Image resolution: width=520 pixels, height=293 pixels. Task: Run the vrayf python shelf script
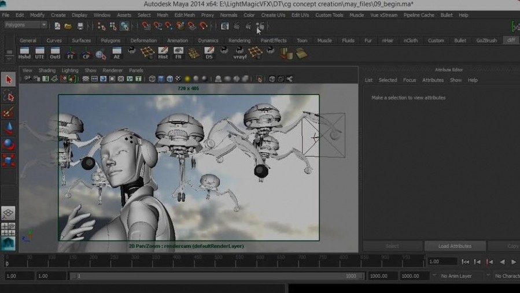(x=240, y=53)
